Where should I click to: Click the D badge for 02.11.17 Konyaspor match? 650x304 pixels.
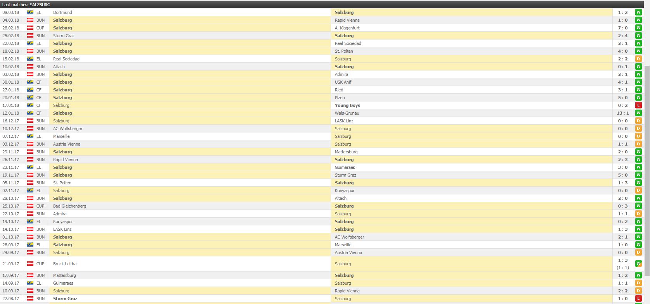(638, 191)
